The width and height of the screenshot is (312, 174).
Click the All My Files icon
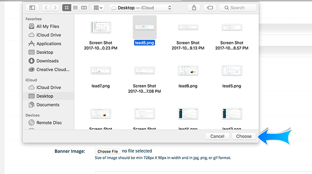click(32, 26)
